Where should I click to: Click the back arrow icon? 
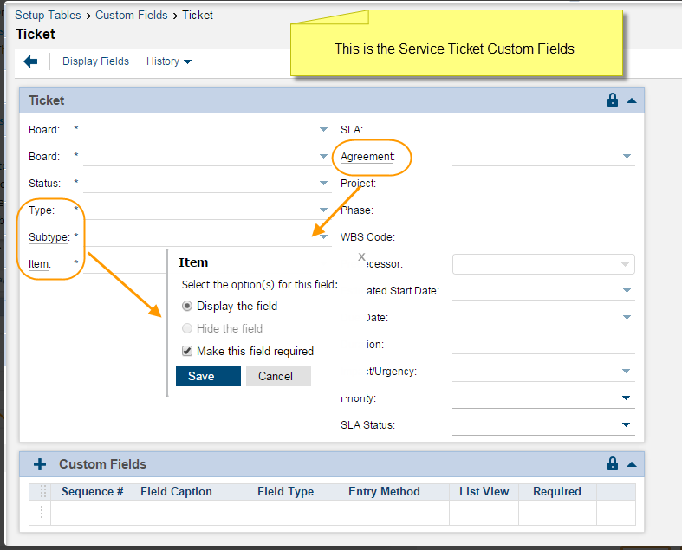[x=30, y=61]
